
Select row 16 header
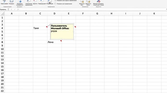pyautogui.click(x=2, y=70)
